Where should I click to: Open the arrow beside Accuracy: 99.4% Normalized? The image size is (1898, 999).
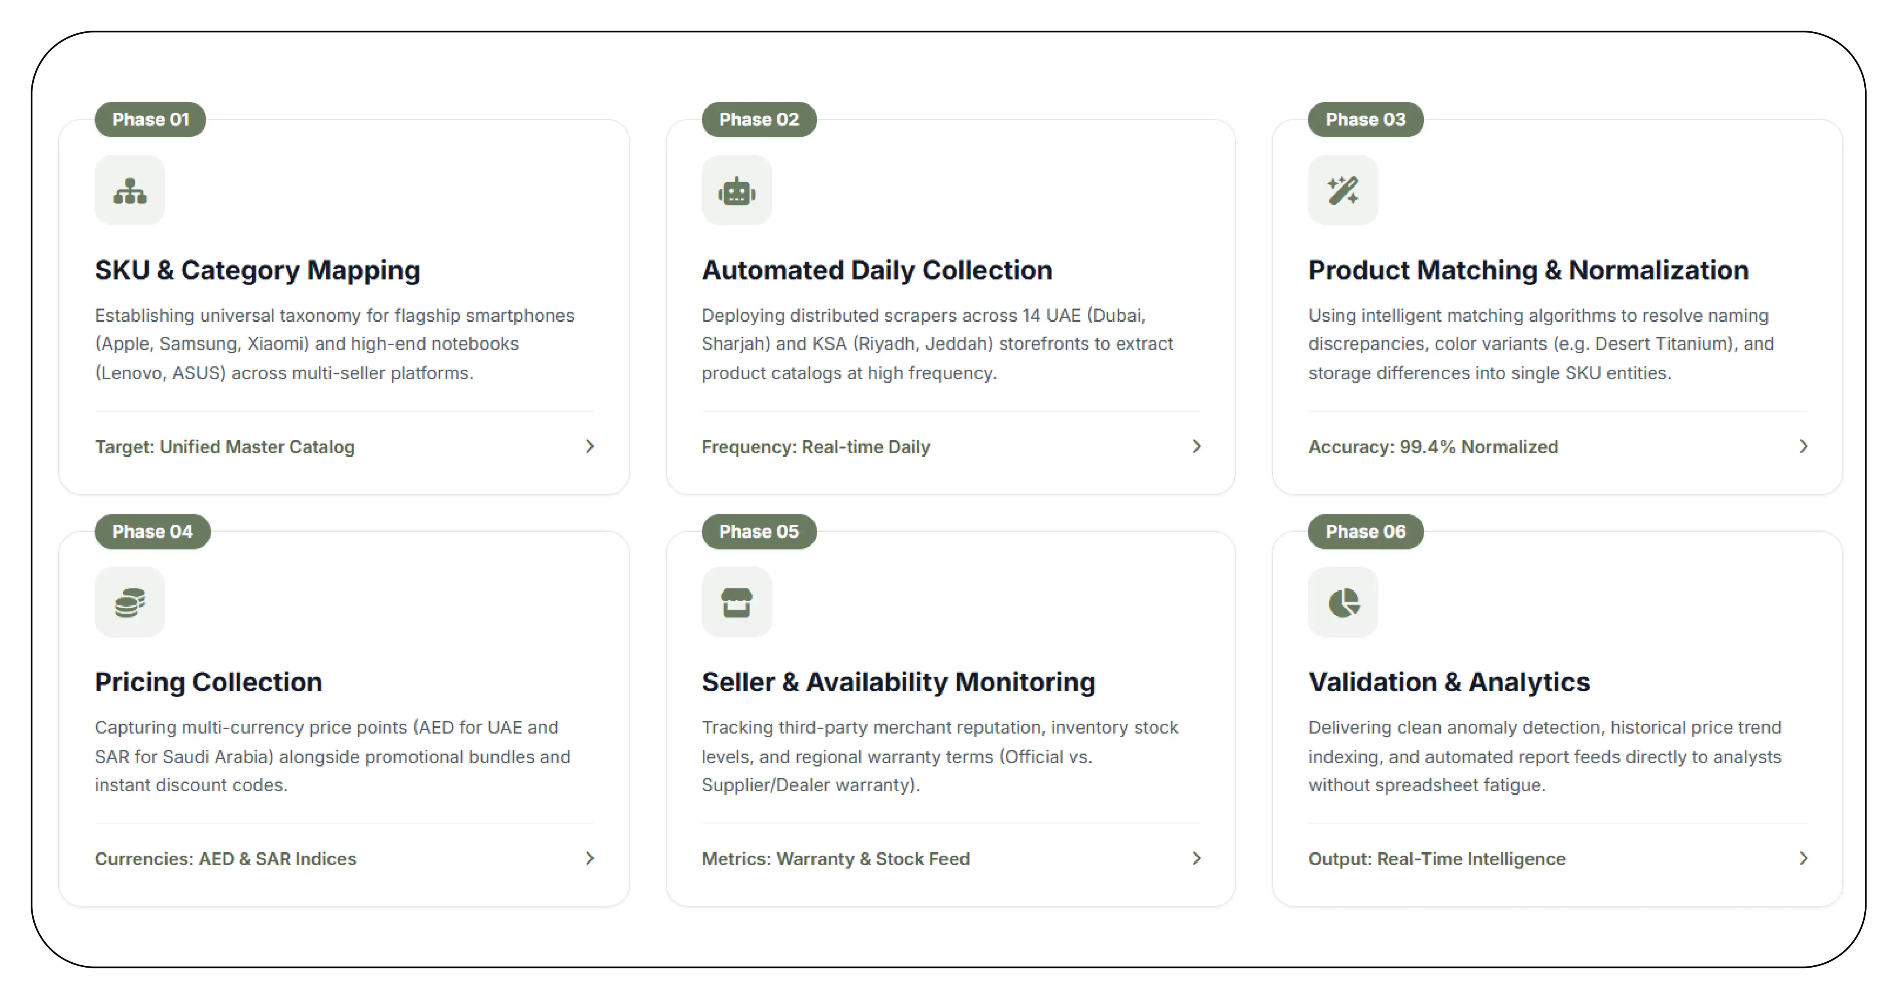point(1803,446)
